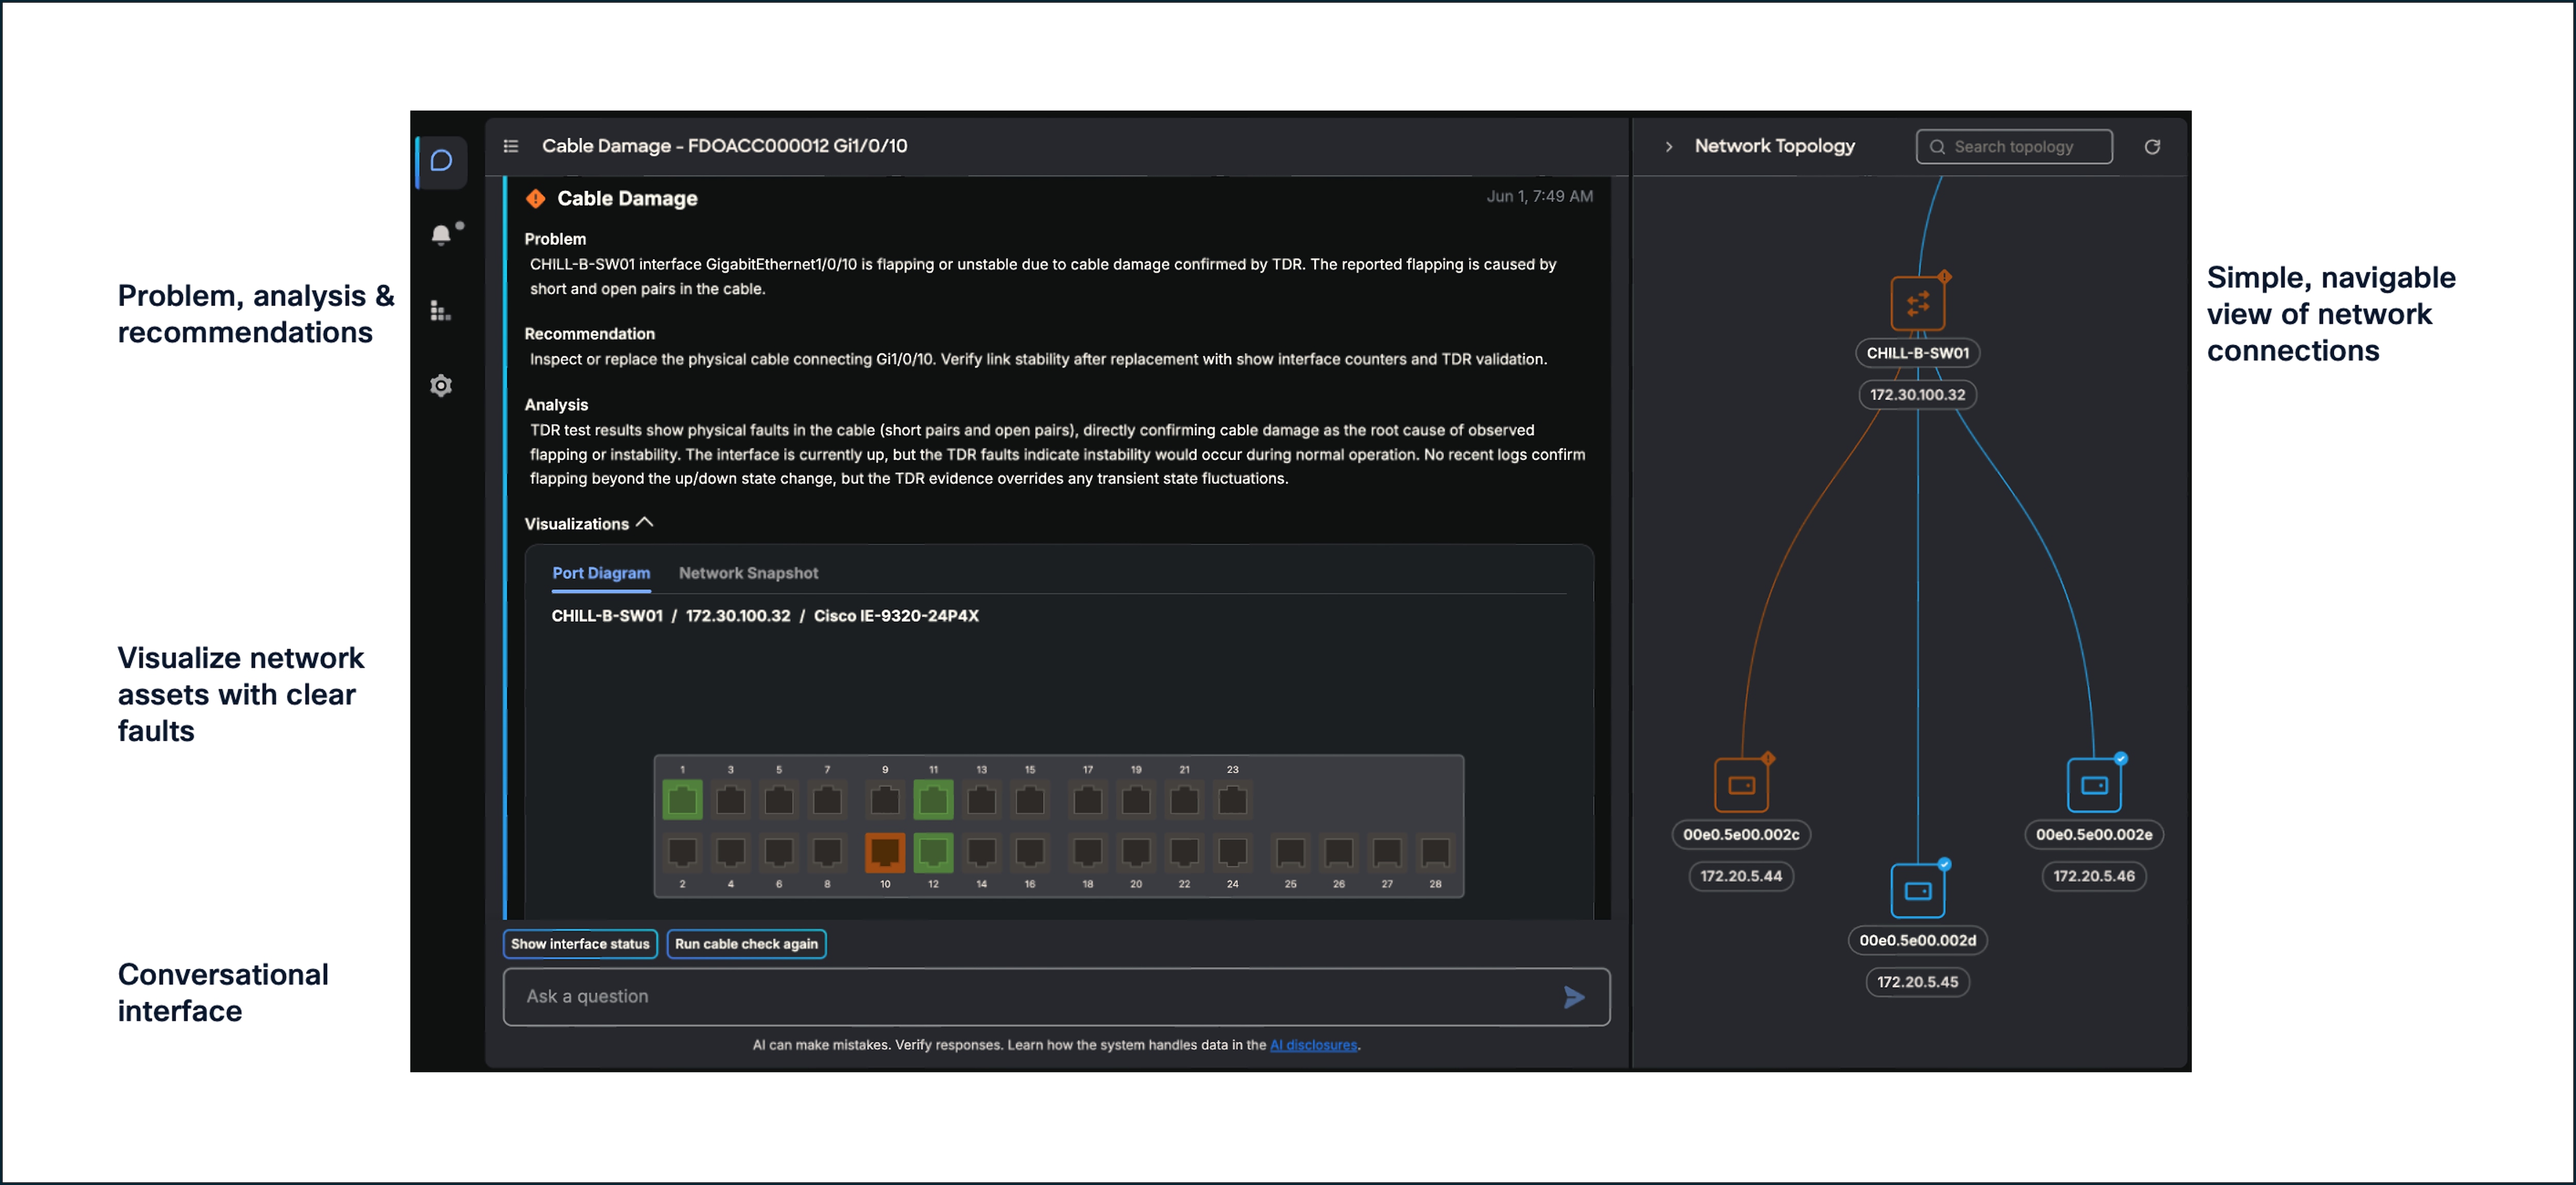The image size is (2576, 1185).
Task: Click the Jun 1, 7:49 AM timestamp
Action: coord(1539,196)
